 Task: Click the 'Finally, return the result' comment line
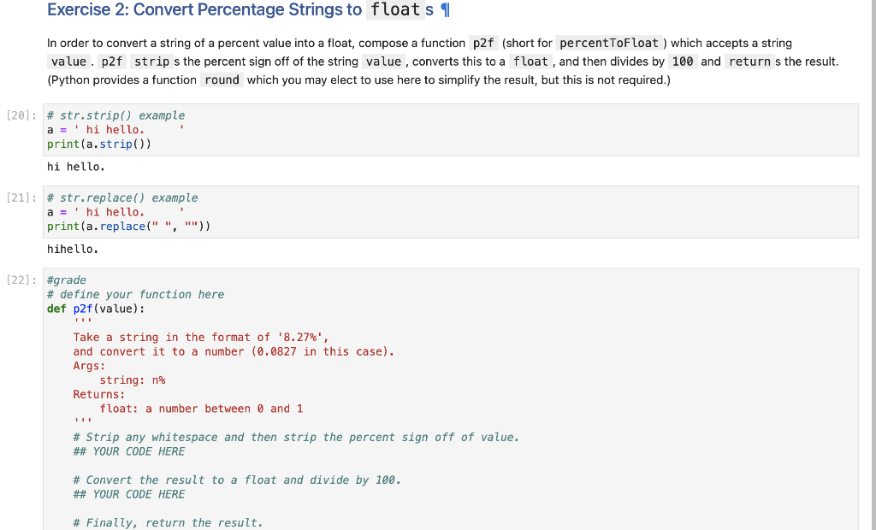pyautogui.click(x=169, y=522)
